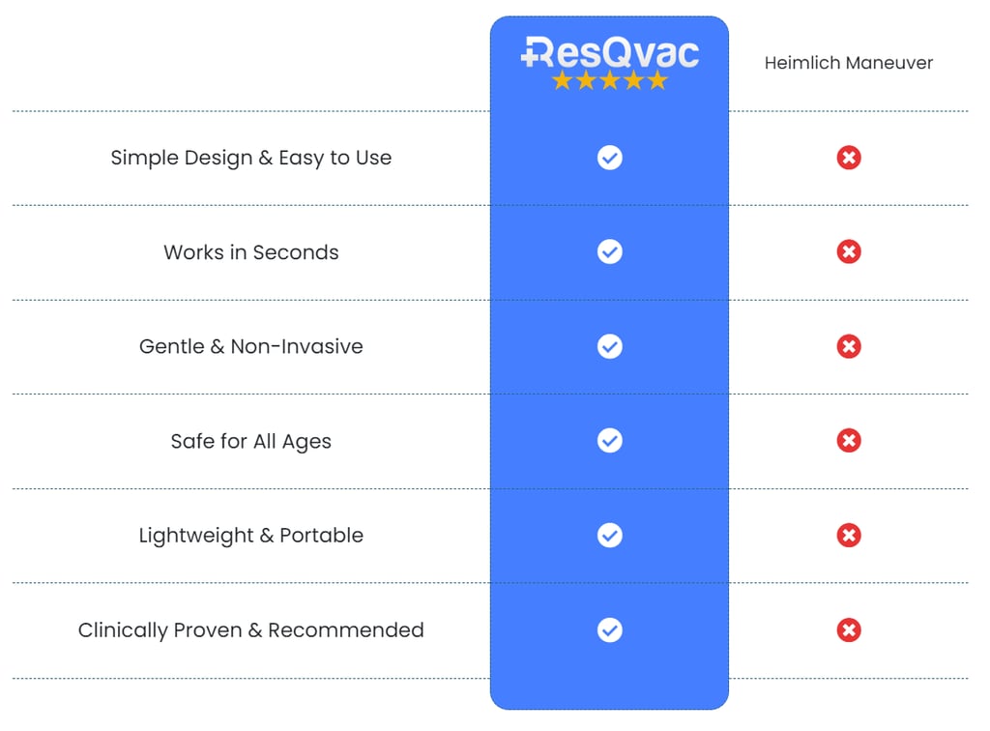This screenshot has height=731, width=990.
Task: Click the ResQvac logo
Action: tap(609, 52)
